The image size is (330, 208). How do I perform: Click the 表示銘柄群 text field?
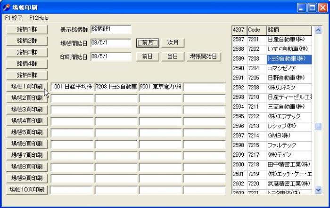110,29
